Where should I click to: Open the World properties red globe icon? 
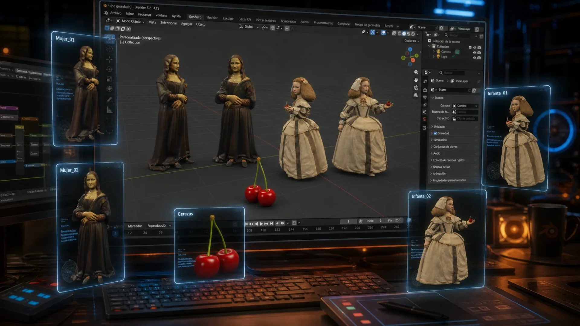point(424,119)
